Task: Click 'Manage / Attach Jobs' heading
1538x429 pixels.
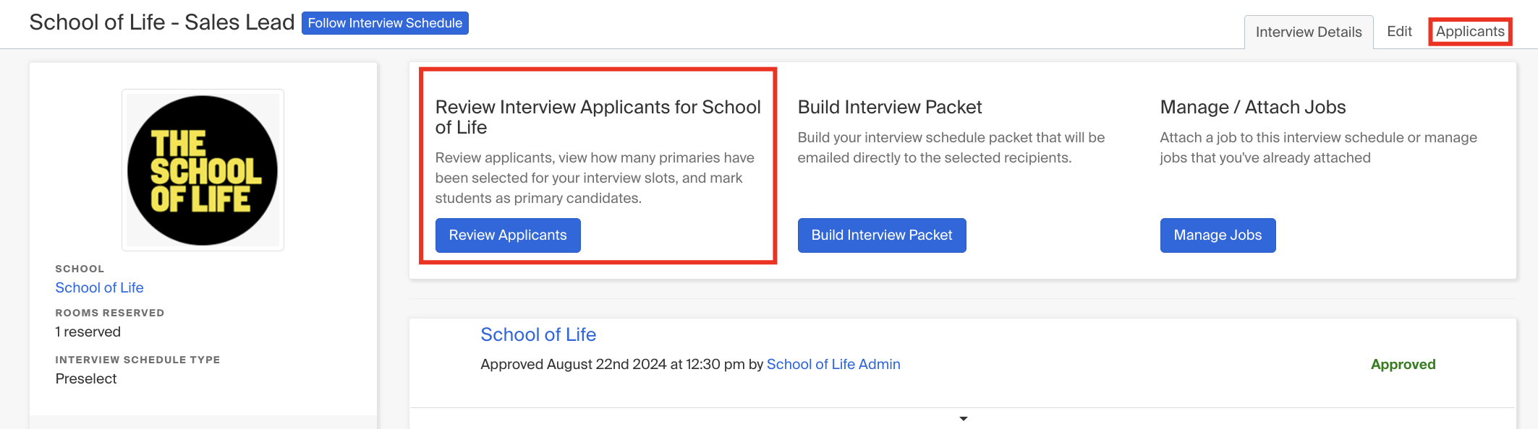Action: coord(1253,107)
